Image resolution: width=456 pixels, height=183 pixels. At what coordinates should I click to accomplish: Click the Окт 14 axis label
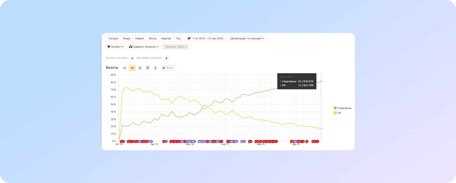119,144
